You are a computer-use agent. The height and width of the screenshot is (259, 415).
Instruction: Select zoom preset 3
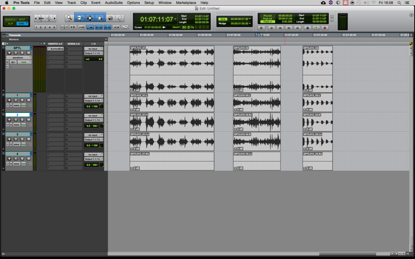click(45, 27)
